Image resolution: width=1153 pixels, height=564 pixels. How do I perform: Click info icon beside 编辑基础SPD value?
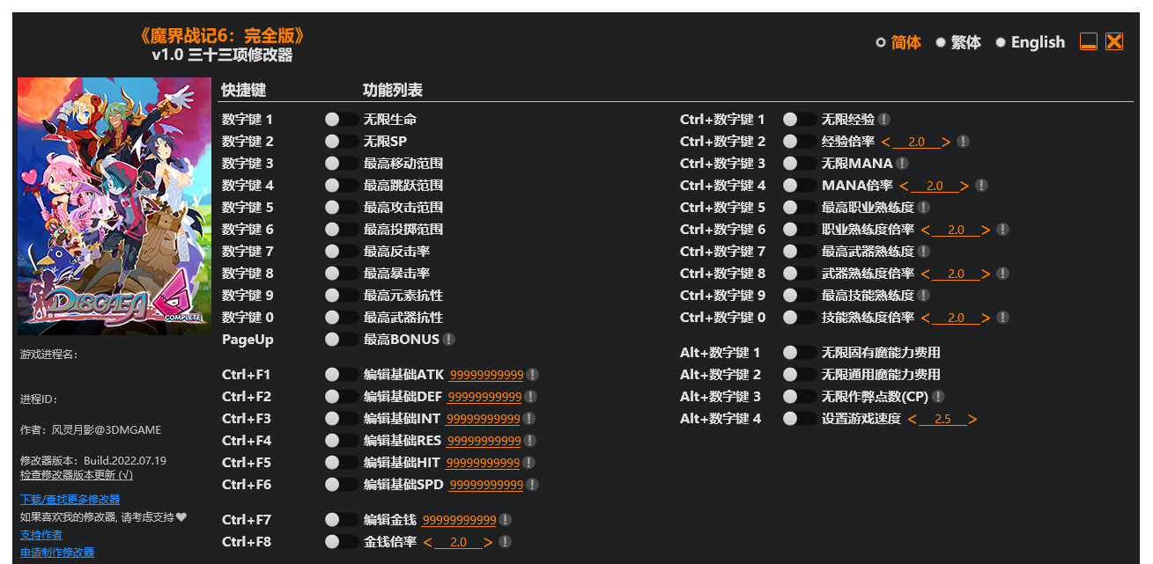coord(533,485)
